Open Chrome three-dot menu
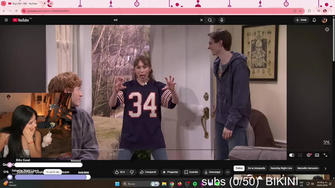This screenshot has height=188, width=335. coord(331,11)
